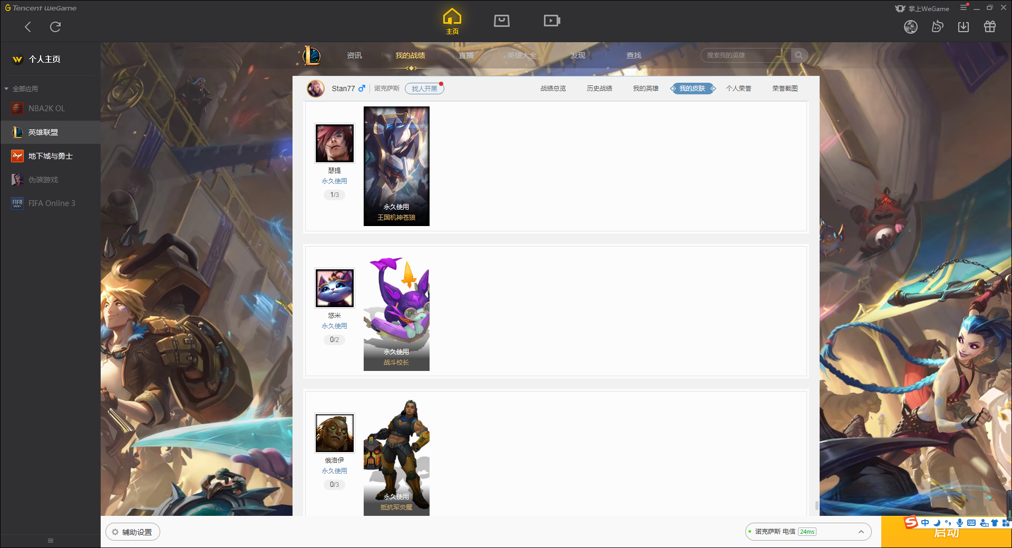The height and width of the screenshot is (548, 1012).
Task: Click the Sogou microphone voice input icon
Action: coord(960,523)
